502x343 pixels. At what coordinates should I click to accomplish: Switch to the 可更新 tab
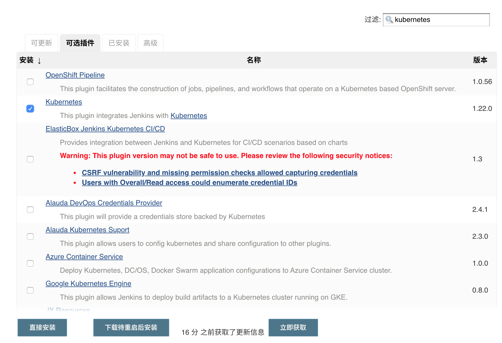click(x=41, y=43)
